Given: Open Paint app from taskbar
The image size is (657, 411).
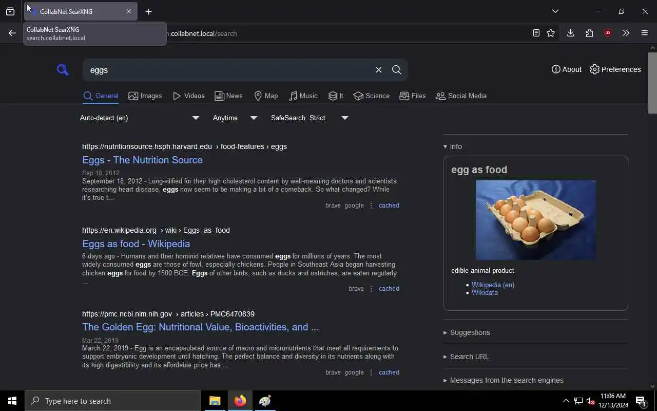Looking at the screenshot, I should 265,401.
